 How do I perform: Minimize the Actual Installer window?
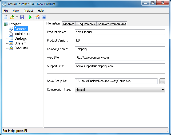click(x=146, y=3)
